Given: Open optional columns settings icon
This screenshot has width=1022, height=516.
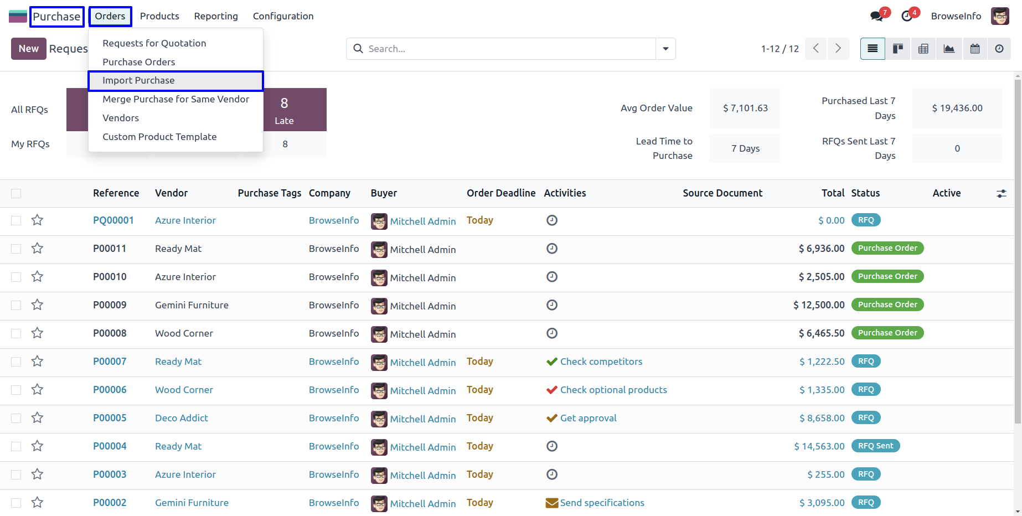Looking at the screenshot, I should [1002, 194].
